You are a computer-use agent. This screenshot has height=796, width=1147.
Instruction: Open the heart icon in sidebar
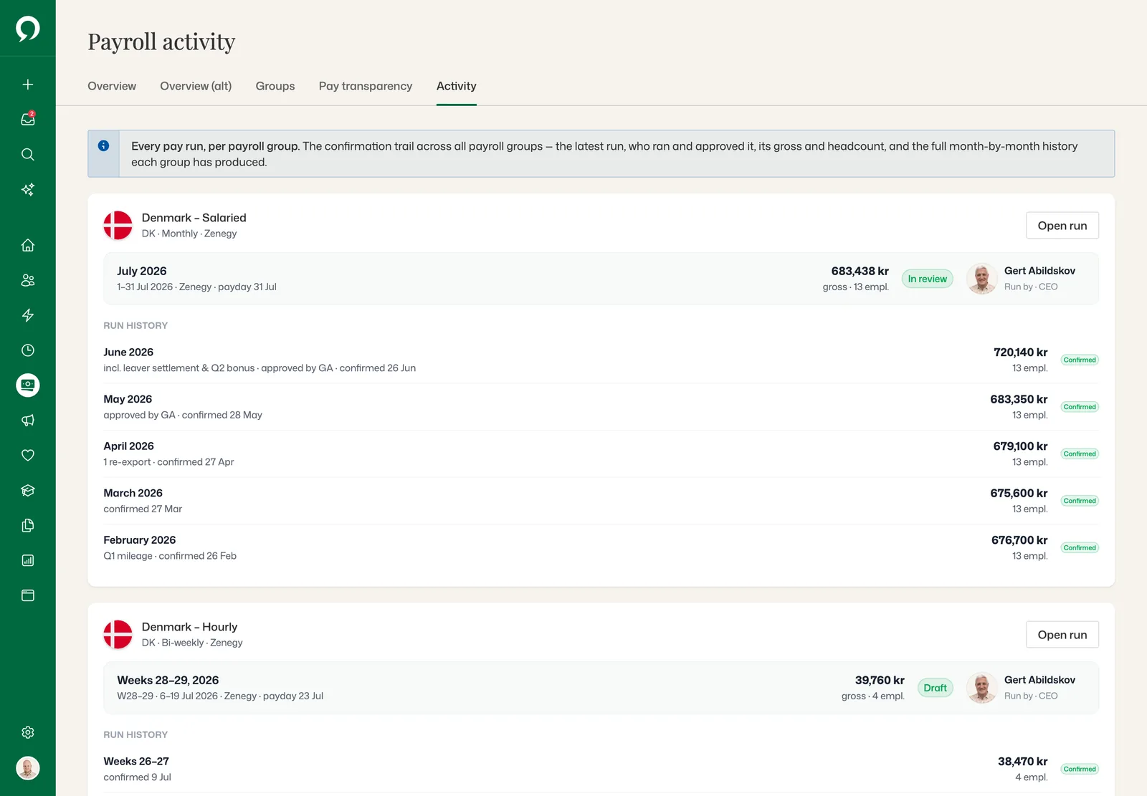tap(28, 455)
